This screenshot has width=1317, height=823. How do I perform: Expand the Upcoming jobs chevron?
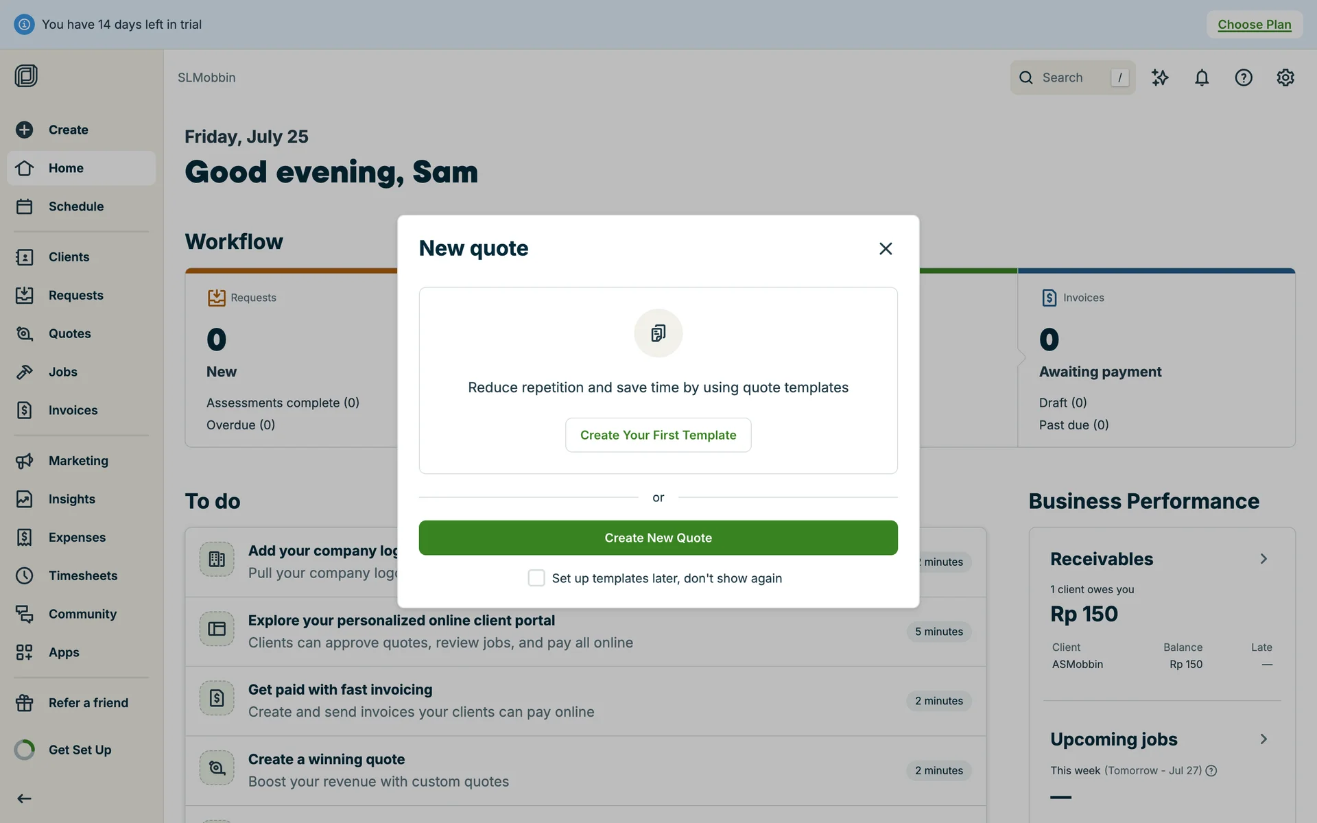[1263, 739]
